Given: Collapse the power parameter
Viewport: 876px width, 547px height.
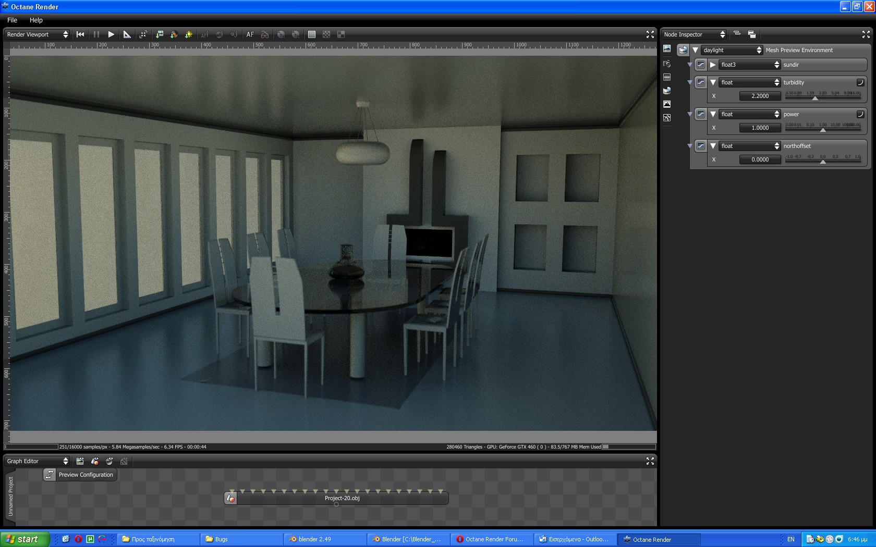Looking at the screenshot, I should click(x=713, y=114).
